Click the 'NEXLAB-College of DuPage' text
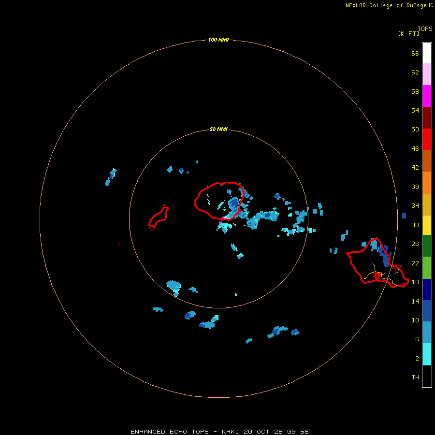 pyautogui.click(x=386, y=5)
